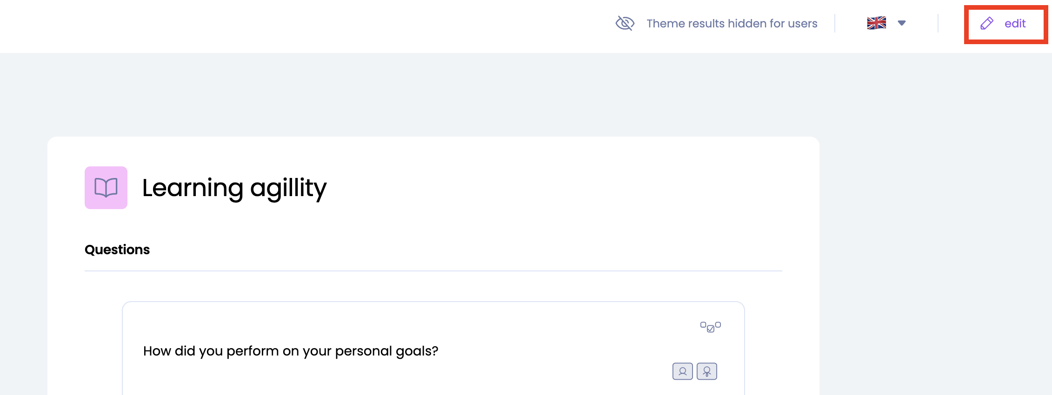1052x395 pixels.
Task: Expand the language dropdown arrow
Action: [902, 23]
